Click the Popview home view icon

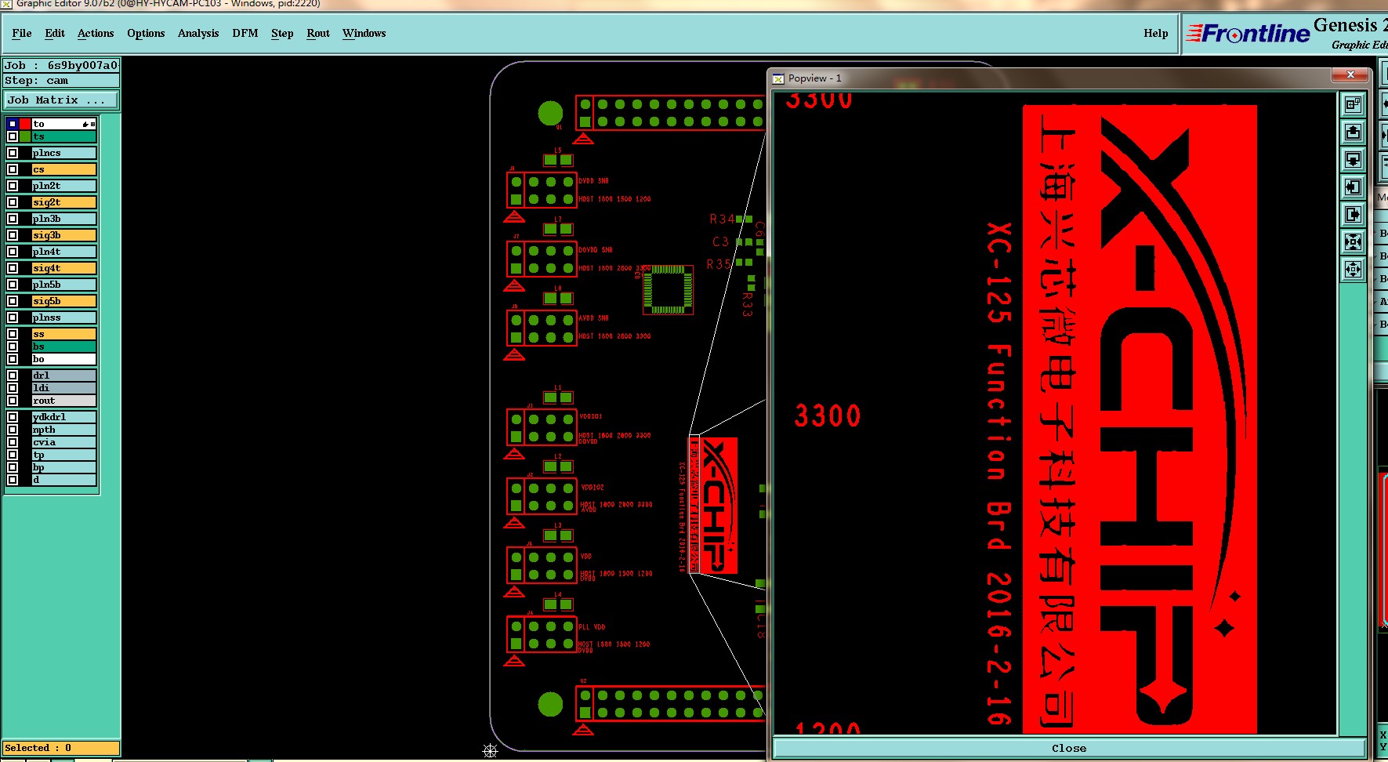coord(1353,104)
